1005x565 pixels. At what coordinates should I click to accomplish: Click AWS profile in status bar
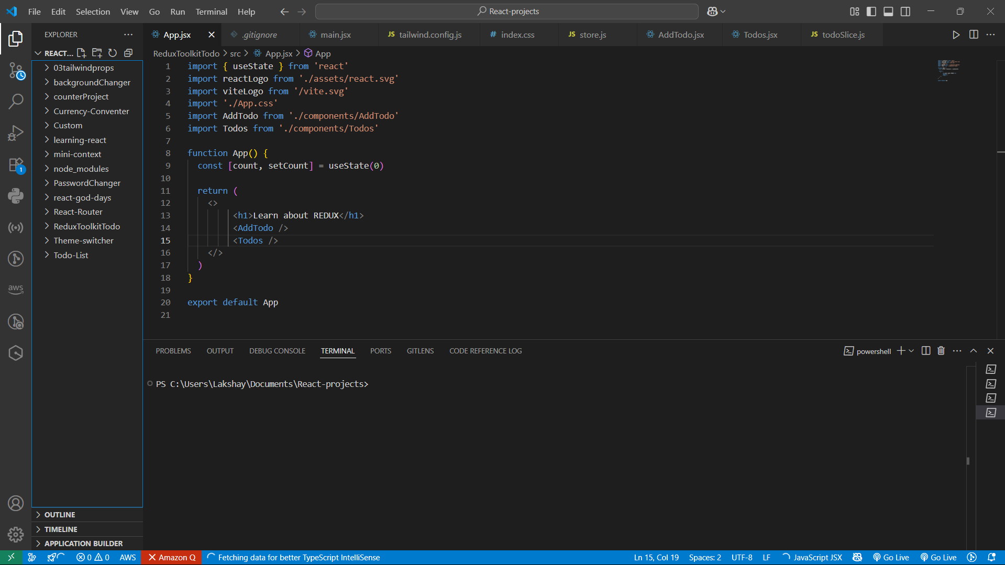pos(127,558)
